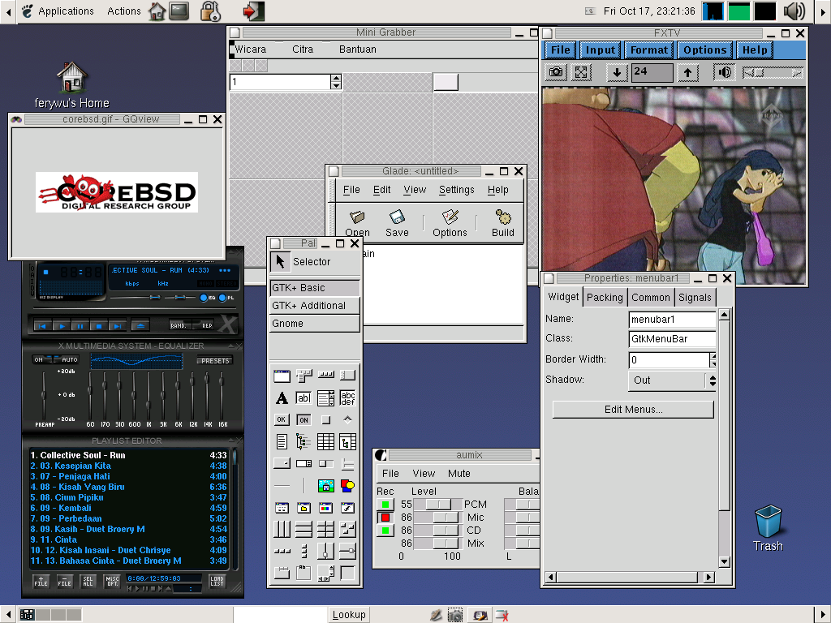The width and height of the screenshot is (831, 623).
Task: Click the FXTV fullscreen zoom icon
Action: tap(581, 72)
